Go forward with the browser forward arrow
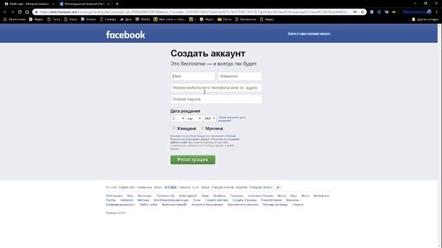The image size is (442, 248). (12, 12)
